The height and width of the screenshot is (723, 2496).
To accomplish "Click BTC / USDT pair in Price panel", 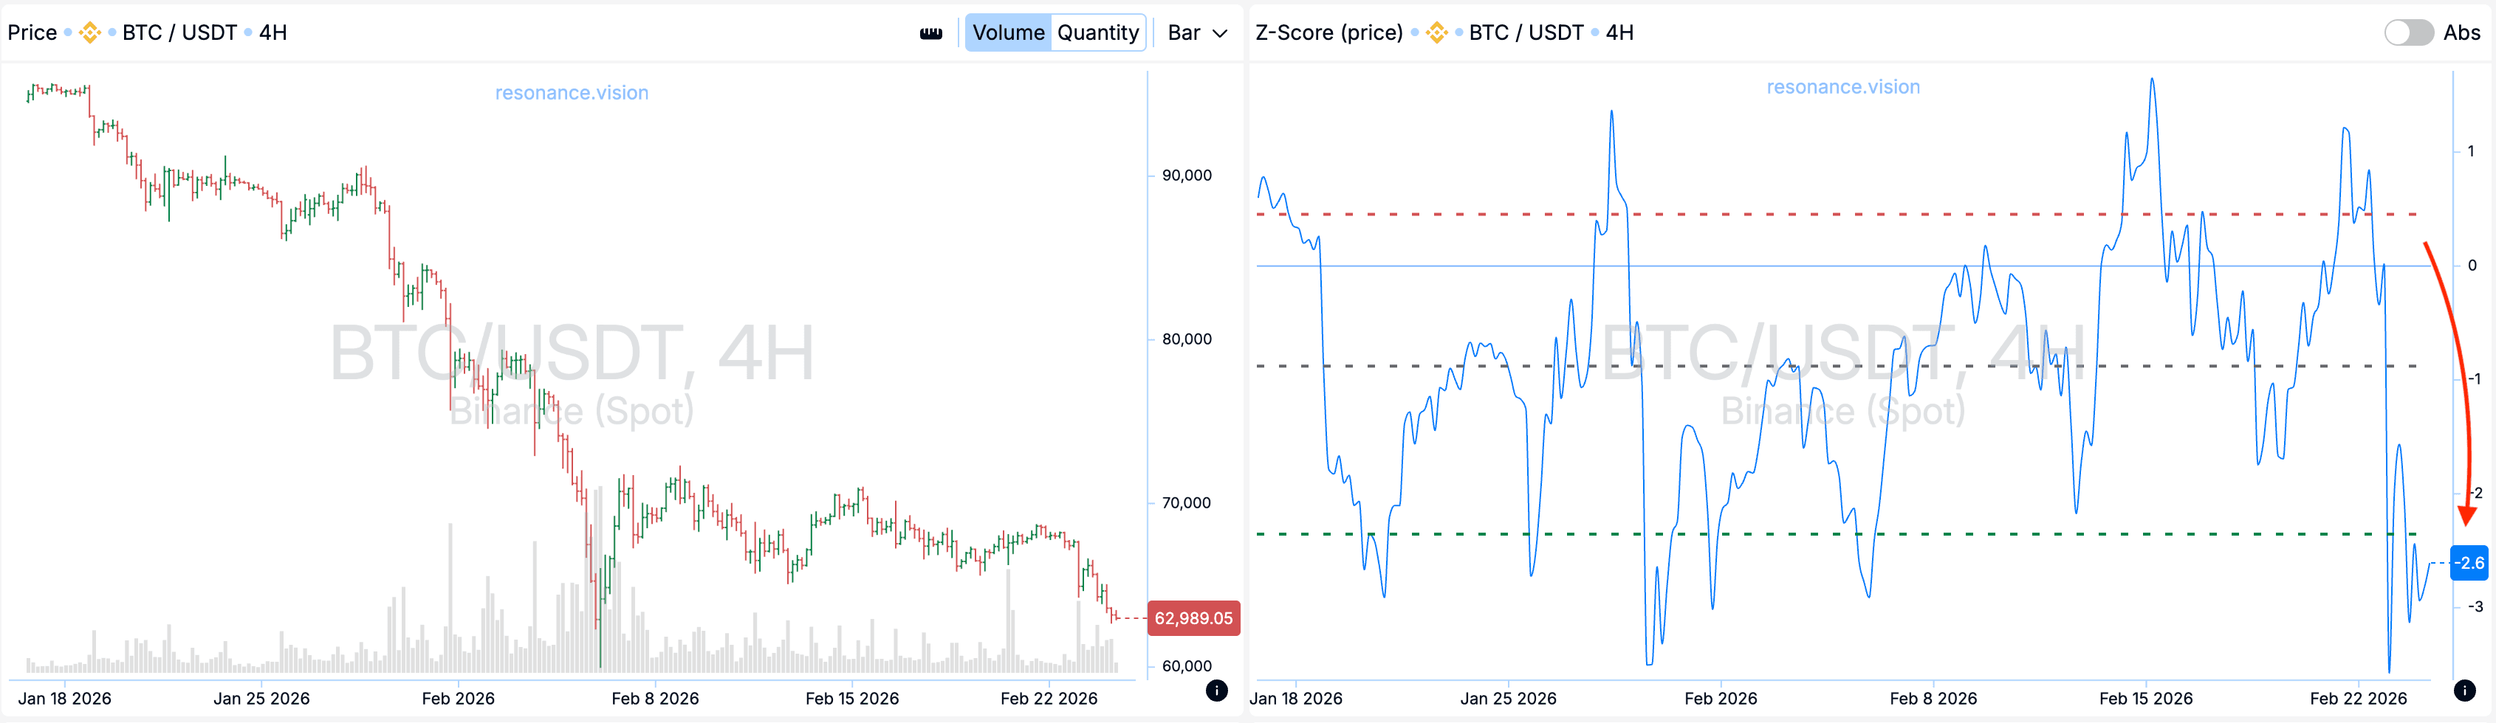I will [179, 33].
